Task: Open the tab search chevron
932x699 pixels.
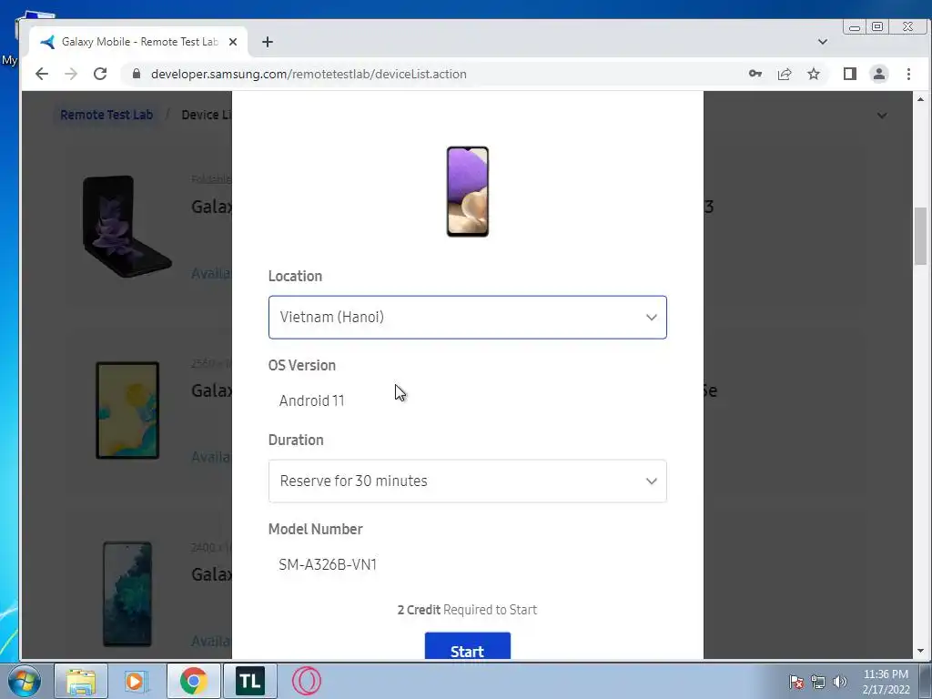Action: (823, 42)
